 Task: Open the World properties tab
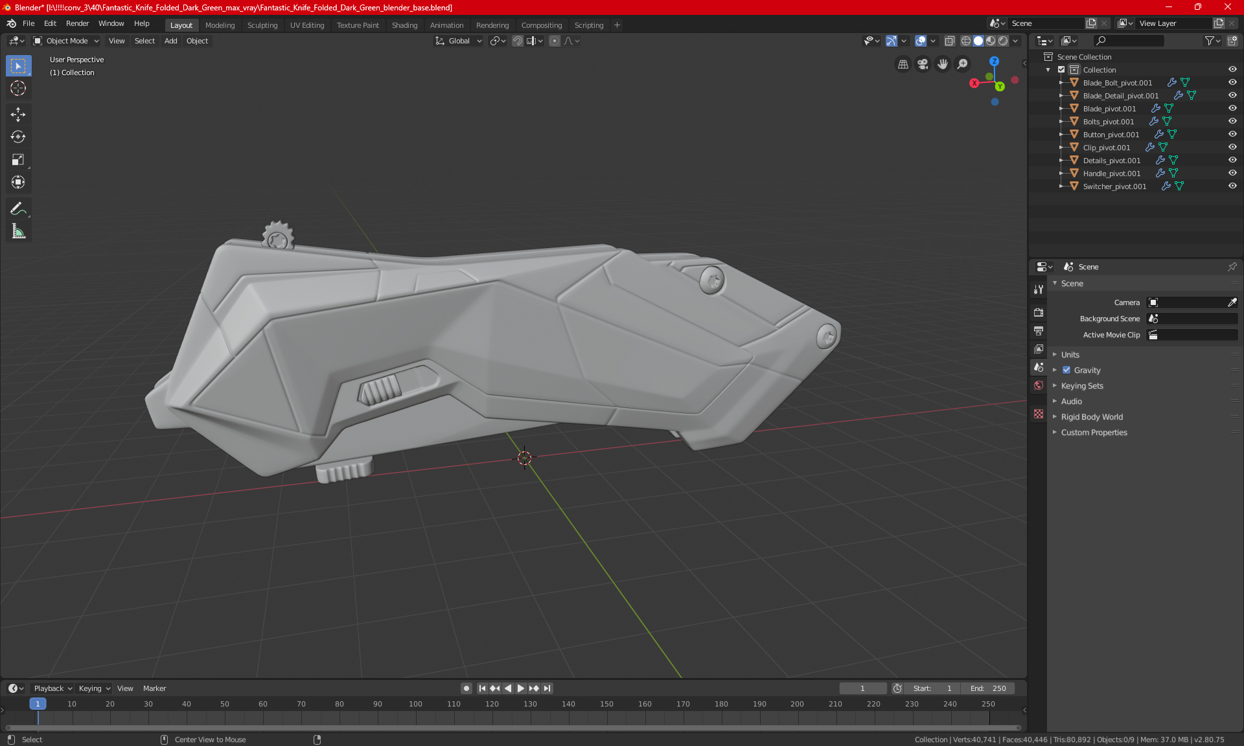click(x=1039, y=385)
